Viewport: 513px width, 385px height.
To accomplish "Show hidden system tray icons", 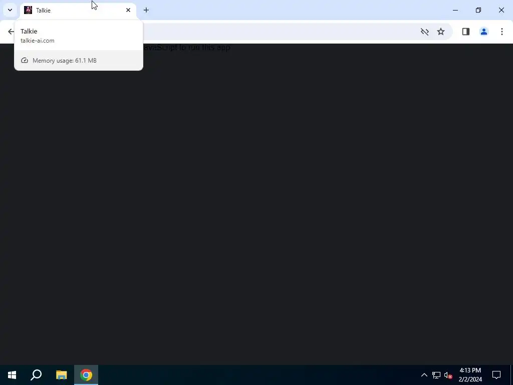I will [424, 375].
